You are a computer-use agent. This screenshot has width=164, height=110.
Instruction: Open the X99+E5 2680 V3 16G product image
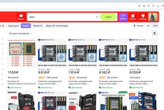[143, 53]
